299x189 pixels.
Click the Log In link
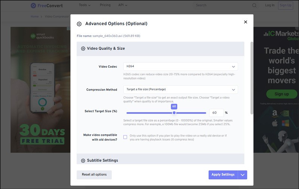pyautogui.click(x=269, y=5)
